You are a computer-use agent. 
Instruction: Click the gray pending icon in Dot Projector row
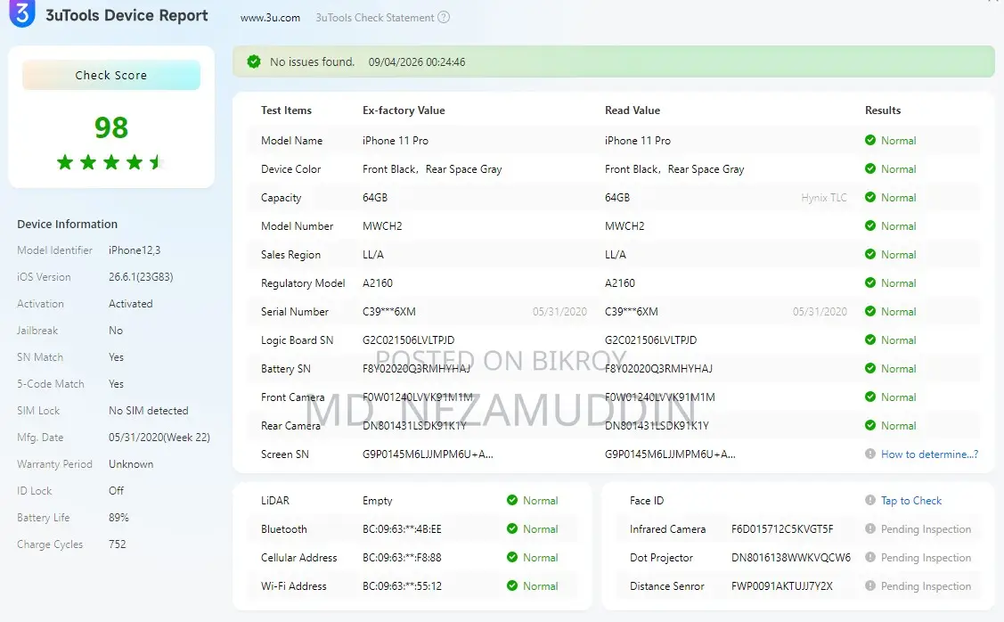[870, 557]
